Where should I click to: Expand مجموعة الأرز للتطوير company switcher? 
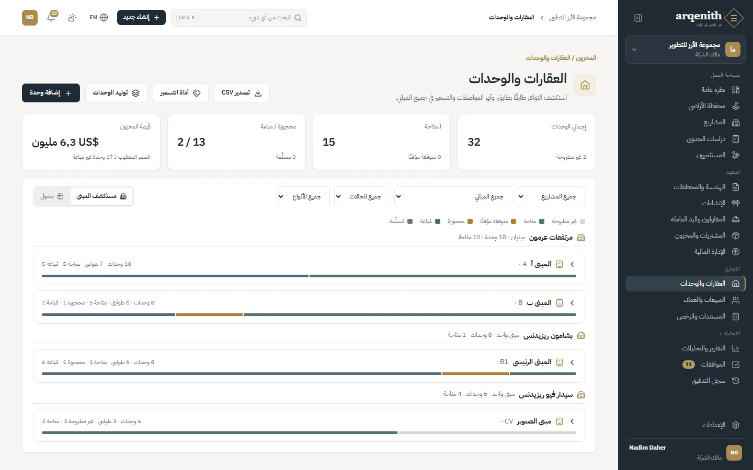[685, 50]
